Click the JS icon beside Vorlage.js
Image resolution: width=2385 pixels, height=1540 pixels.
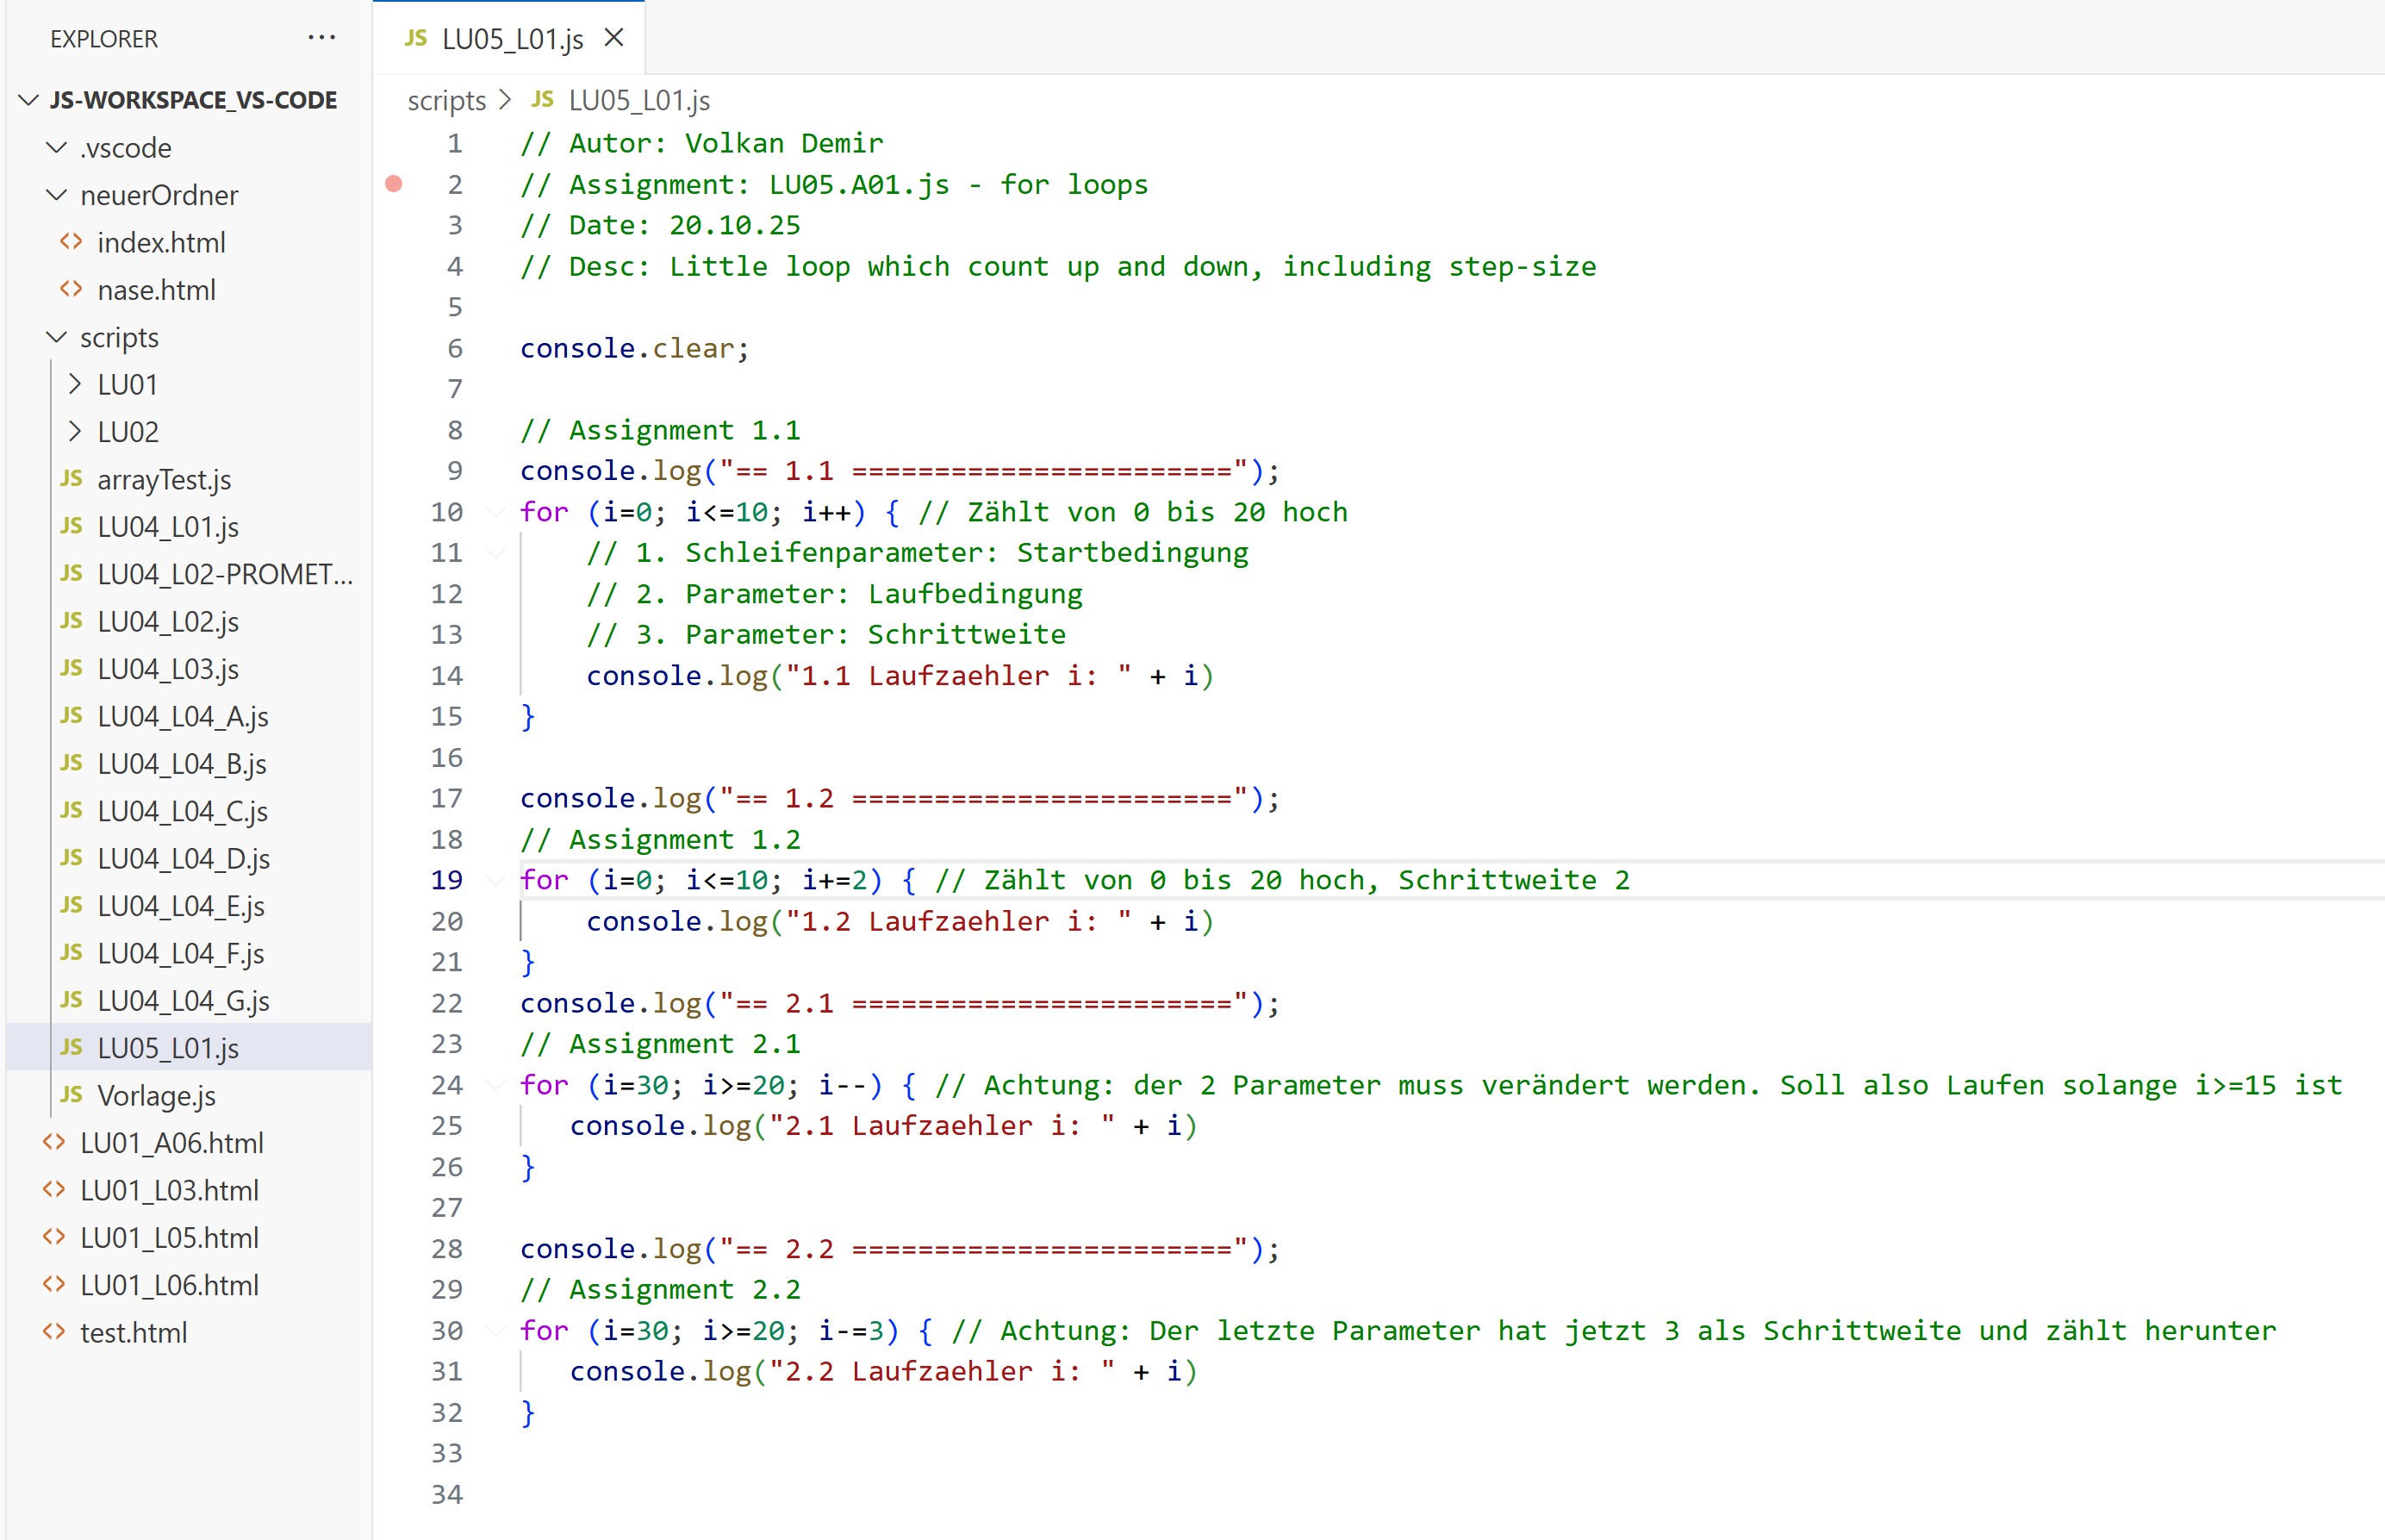pos(71,1095)
